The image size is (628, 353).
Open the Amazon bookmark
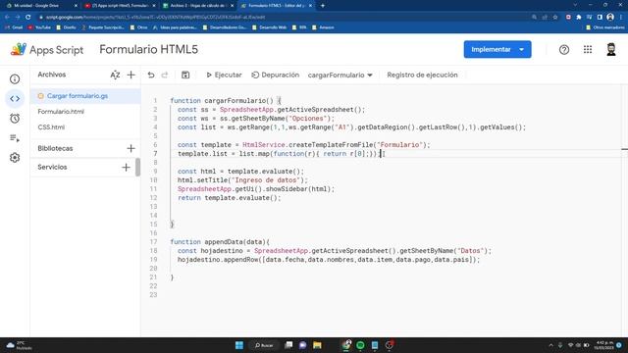(x=323, y=27)
